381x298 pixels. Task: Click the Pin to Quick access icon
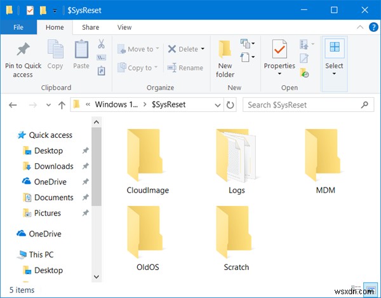click(23, 50)
